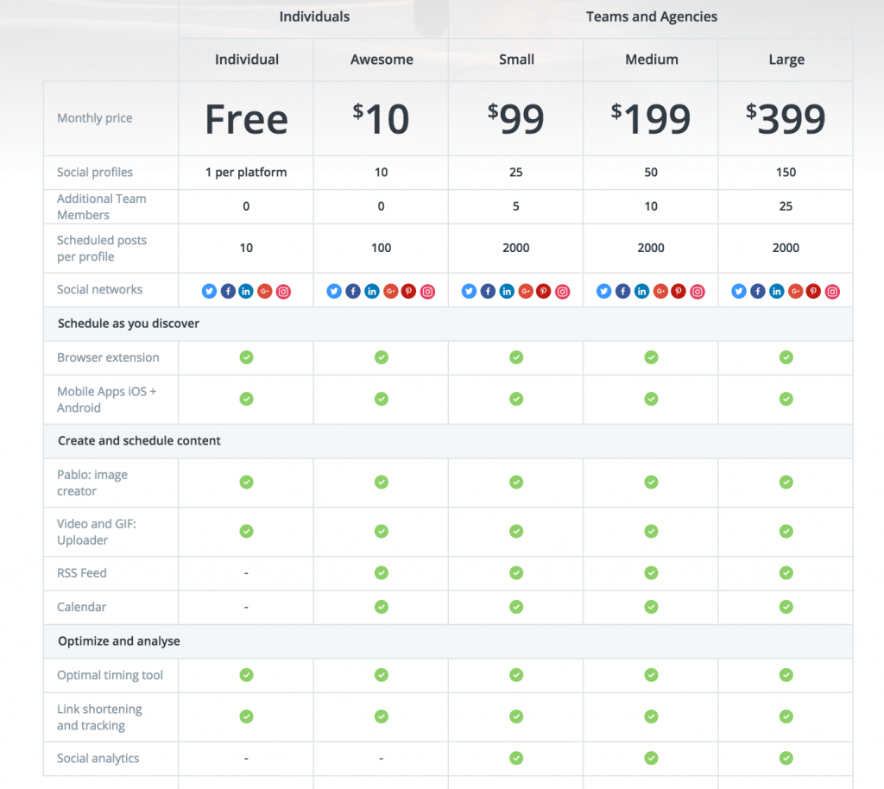Screen dimensions: 884x789
Task: Click the $399 Large plan price
Action: pos(786,119)
